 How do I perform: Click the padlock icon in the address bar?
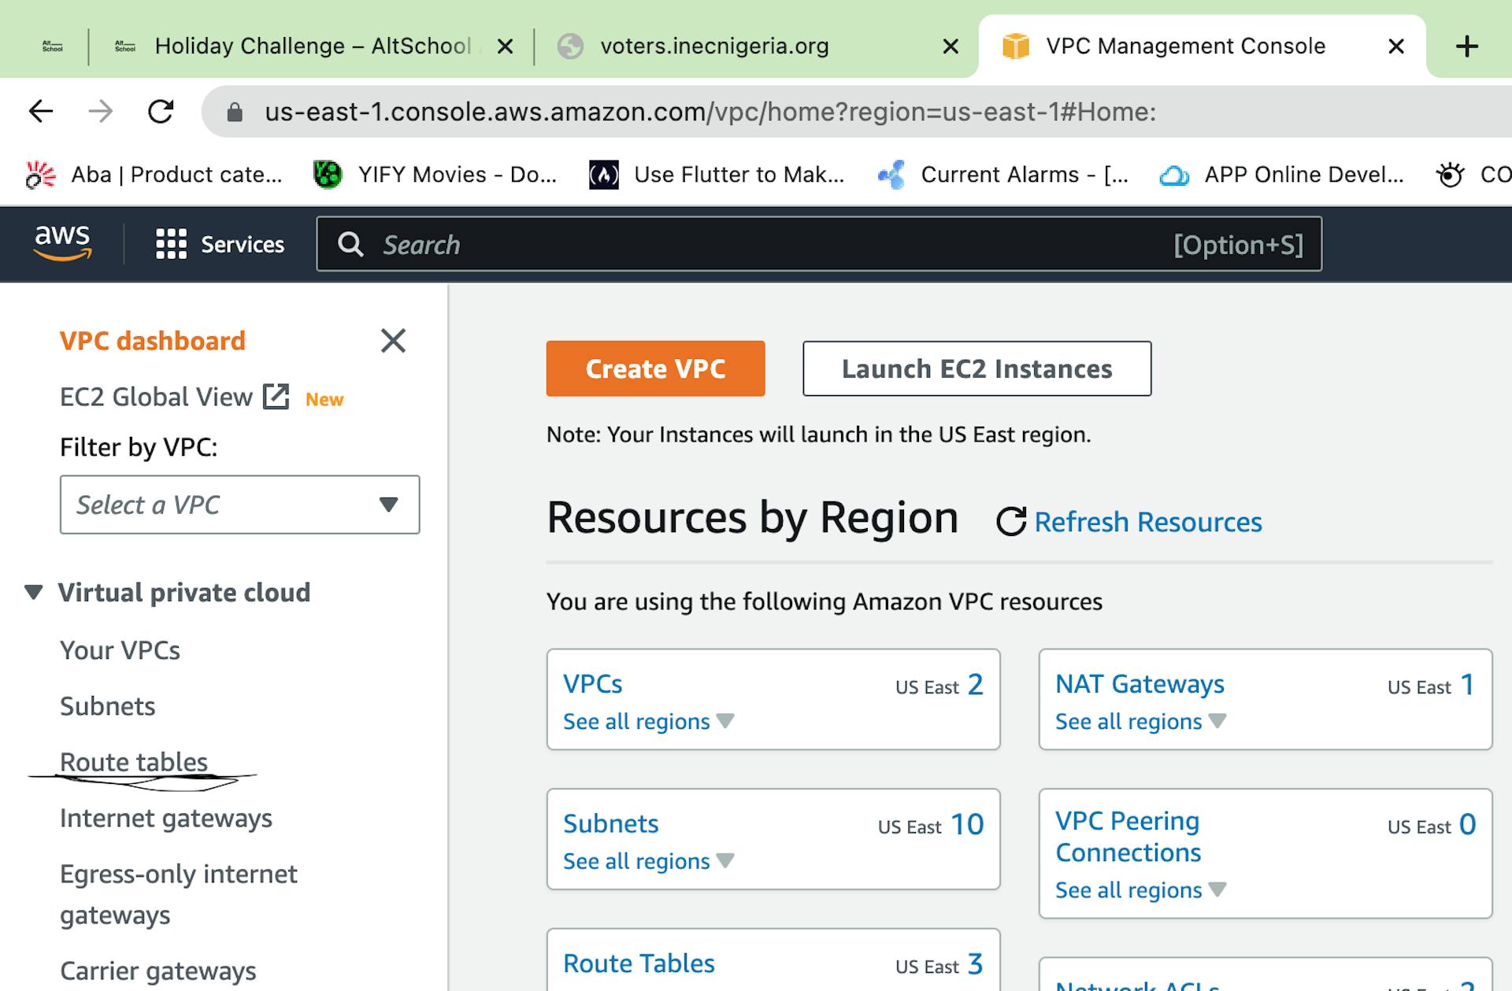click(x=234, y=111)
